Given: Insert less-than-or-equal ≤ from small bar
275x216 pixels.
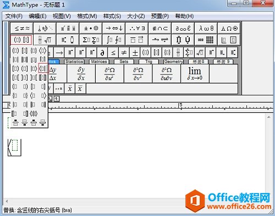Looking at the screenshot, I should click(x=113, y=53).
